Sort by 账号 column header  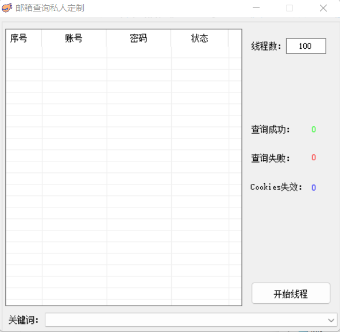74,38
